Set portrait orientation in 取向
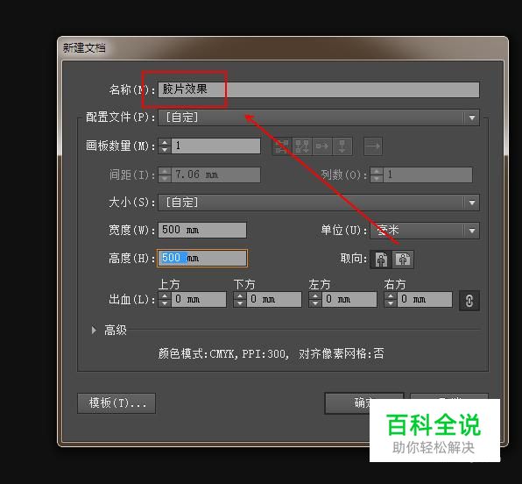This screenshot has width=522, height=484. (382, 259)
